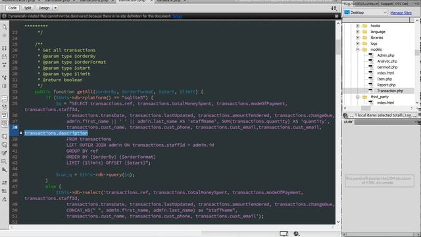Click the Collapse Full Tag icon
The image size is (421, 237).
pyautogui.click(x=5, y=48)
